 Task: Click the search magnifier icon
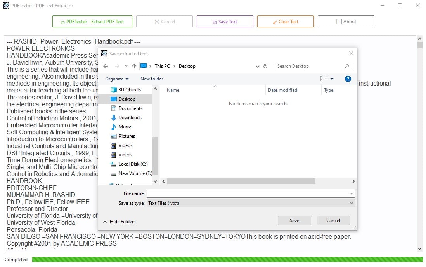point(346,66)
